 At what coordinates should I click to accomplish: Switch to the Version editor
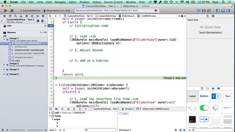click(x=209, y=11)
